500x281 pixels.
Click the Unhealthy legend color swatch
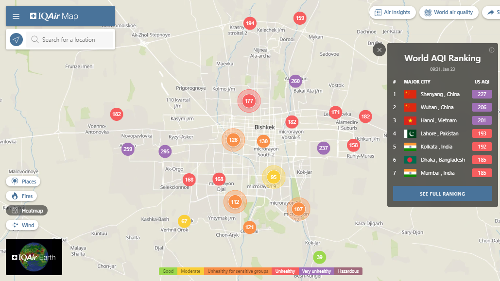285,271
